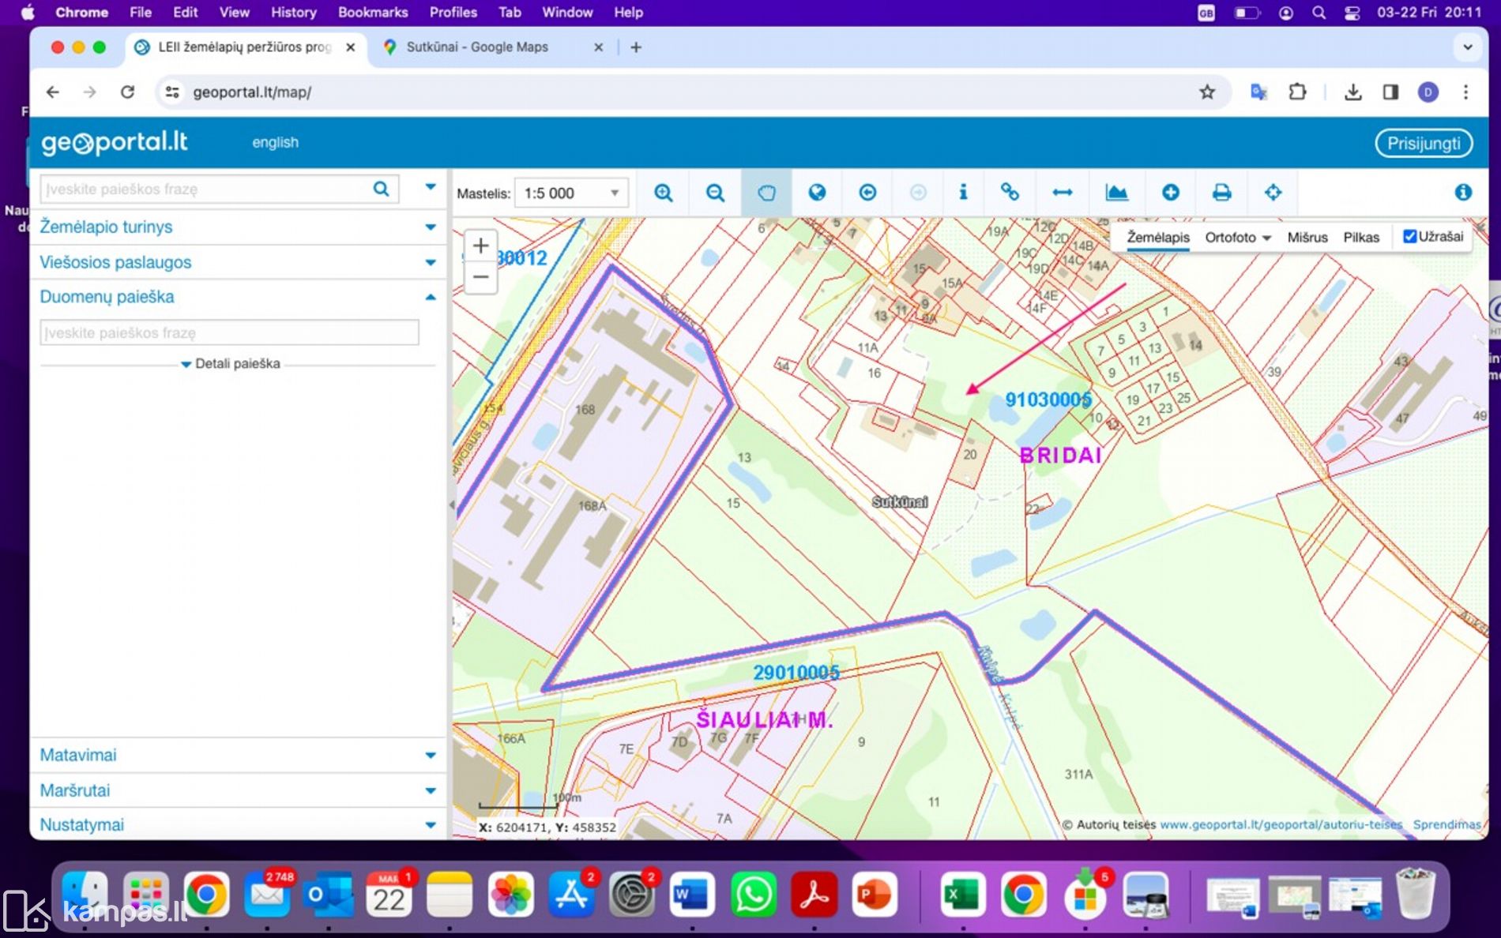Viewport: 1501px width, 938px height.
Task: Select the Pilkas basemap tab
Action: [x=1360, y=238]
